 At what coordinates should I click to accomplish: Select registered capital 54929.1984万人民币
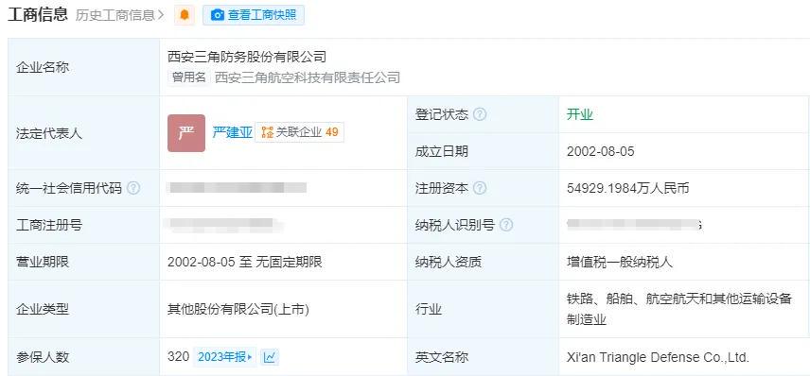(x=627, y=188)
